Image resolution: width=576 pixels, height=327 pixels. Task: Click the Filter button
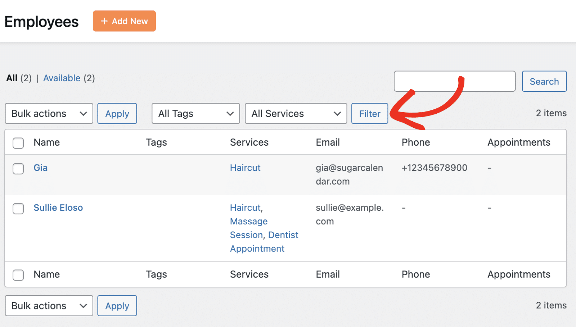point(369,114)
